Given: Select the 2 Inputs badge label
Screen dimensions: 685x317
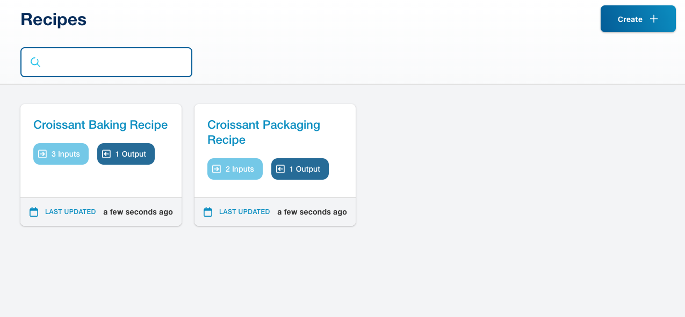Looking at the screenshot, I should pyautogui.click(x=240, y=169).
